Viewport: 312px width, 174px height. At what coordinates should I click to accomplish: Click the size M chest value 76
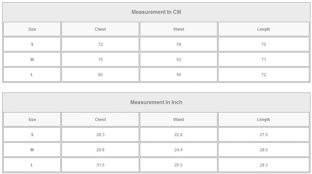click(x=100, y=60)
